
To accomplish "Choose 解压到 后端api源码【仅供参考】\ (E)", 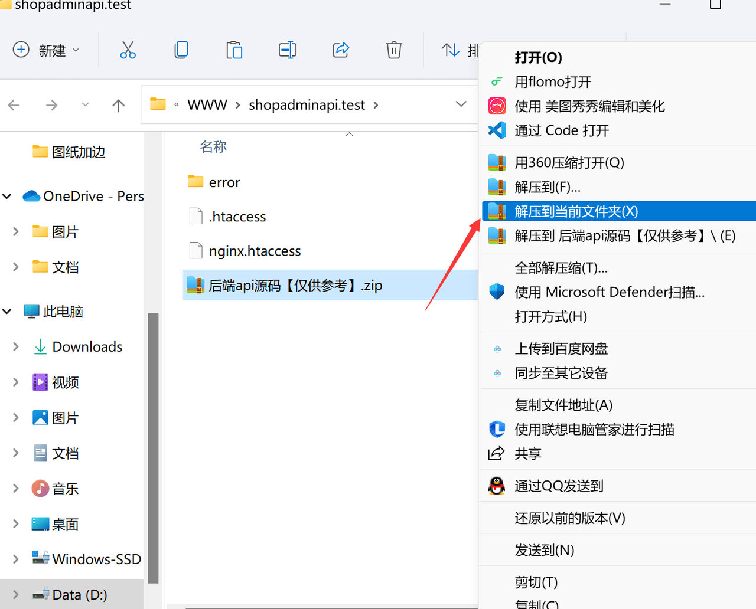I will point(617,235).
